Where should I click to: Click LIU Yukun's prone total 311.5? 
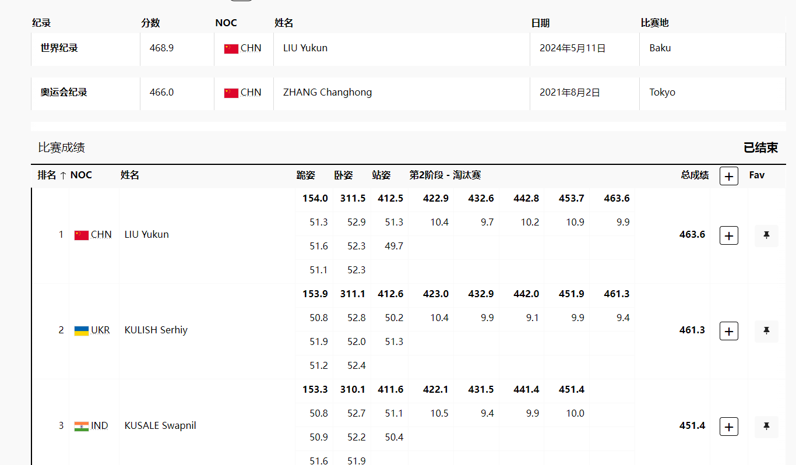click(x=353, y=198)
